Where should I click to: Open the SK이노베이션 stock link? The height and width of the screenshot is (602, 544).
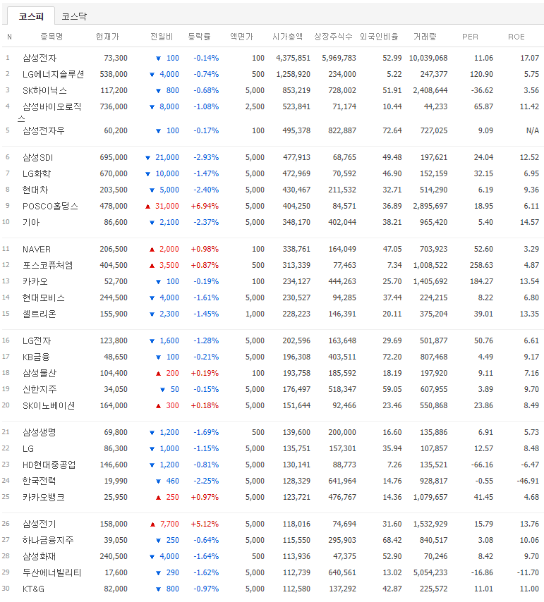[x=49, y=405]
